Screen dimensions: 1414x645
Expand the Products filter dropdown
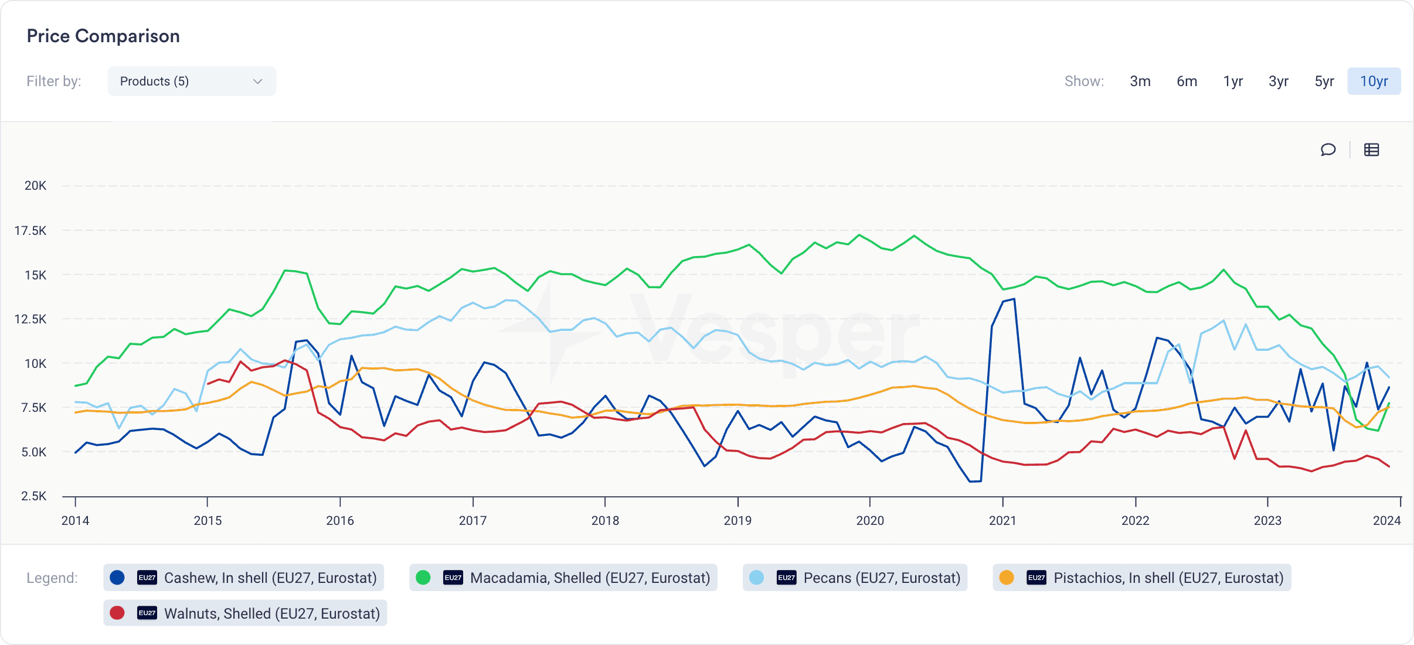click(x=188, y=82)
